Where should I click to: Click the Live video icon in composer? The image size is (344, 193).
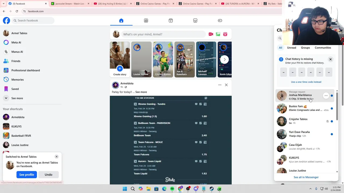(211, 34)
